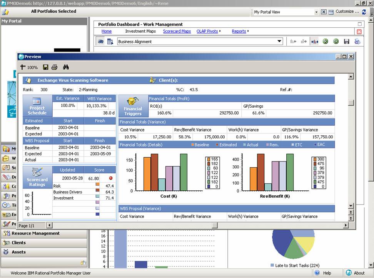Click Preview vertical scrollbar up arrow

(351, 77)
